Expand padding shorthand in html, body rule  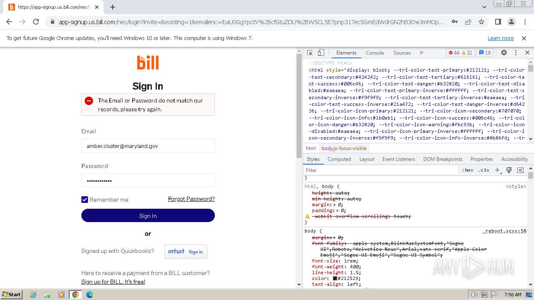click(338, 210)
